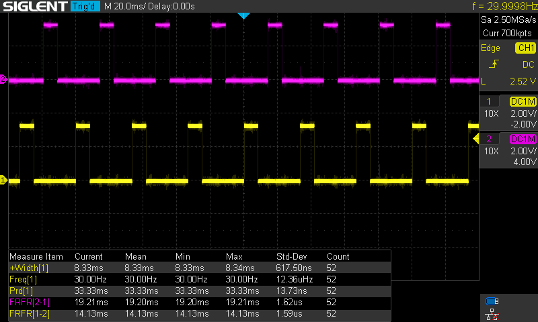Screen dimensions: 538x322
Task: Click the Min column header
Action: (x=182, y=257)
